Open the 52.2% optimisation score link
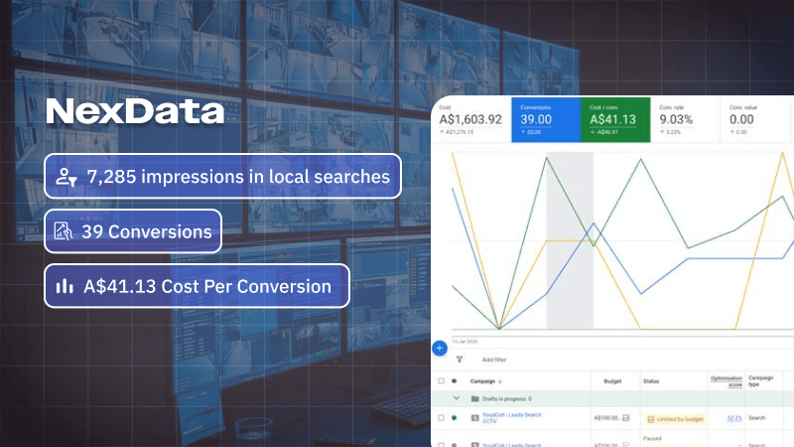Image resolution: width=794 pixels, height=447 pixels. coord(734,418)
